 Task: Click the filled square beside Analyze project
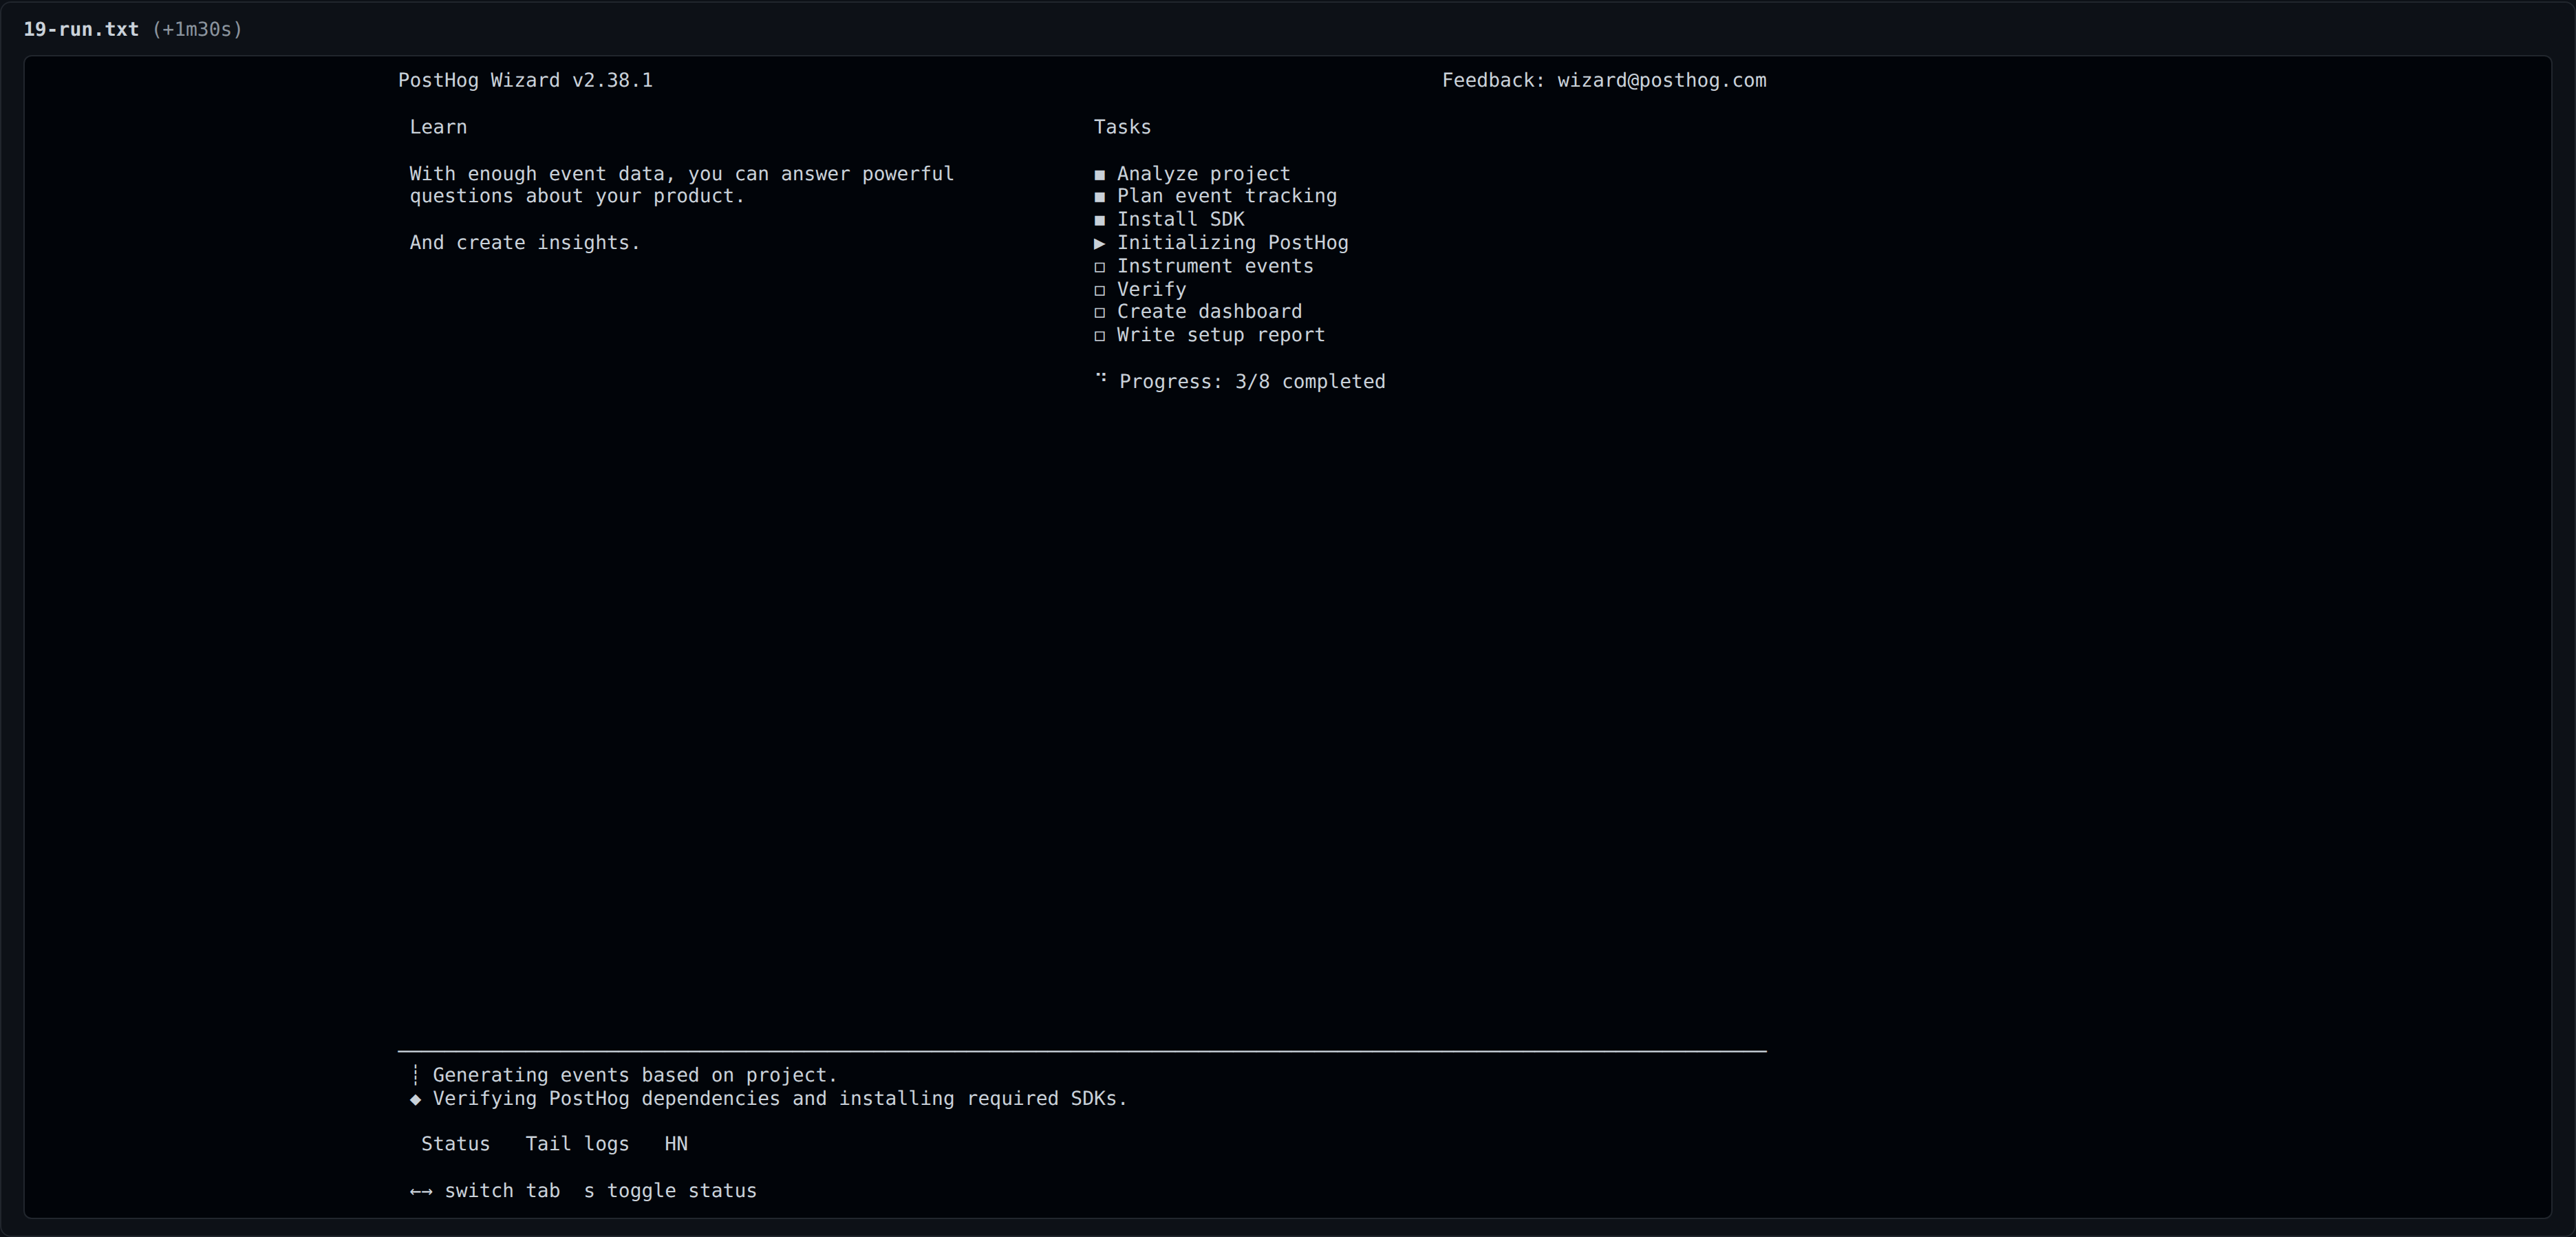[x=1099, y=175]
